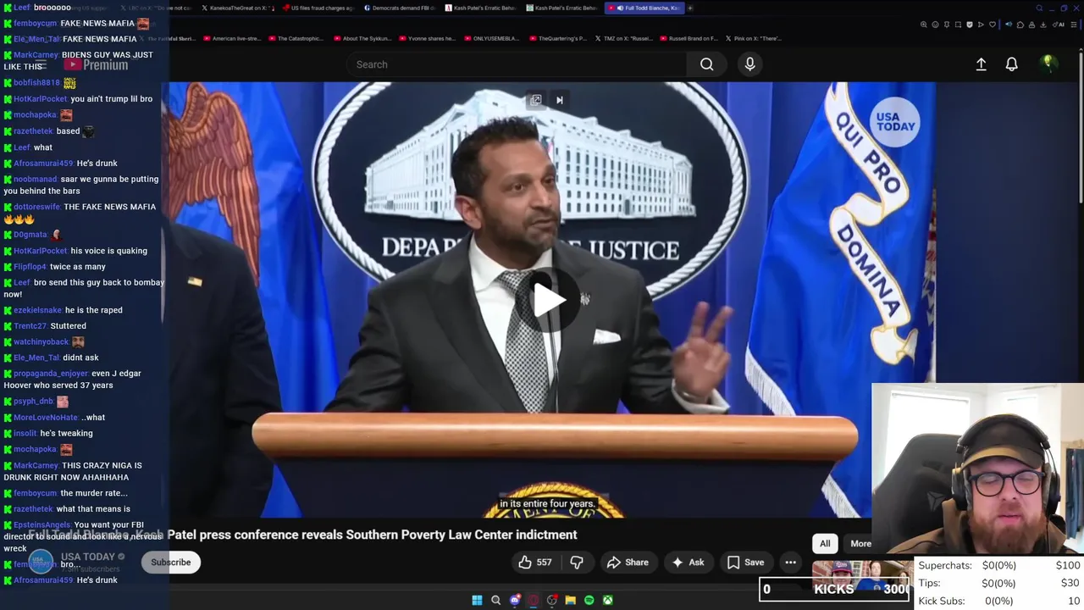Viewport: 1084px width, 610px height.
Task: Click the Share button under video
Action: point(628,563)
